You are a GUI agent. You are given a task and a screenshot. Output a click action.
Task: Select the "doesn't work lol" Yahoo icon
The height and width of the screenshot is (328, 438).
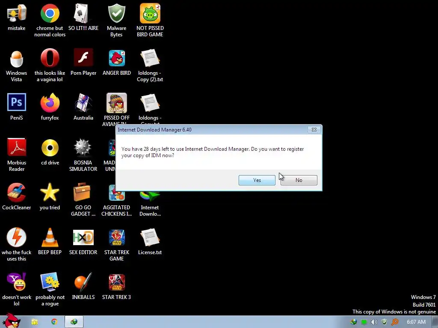(17, 289)
